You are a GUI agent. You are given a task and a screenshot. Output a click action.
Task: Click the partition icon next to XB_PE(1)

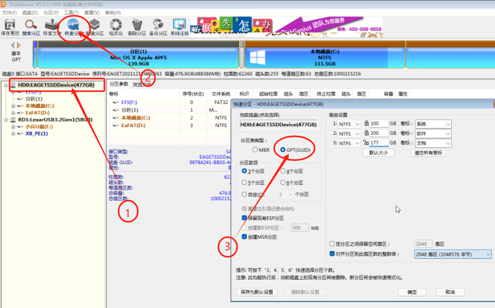(21, 134)
